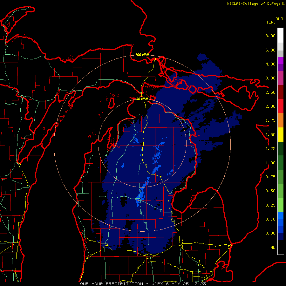Click the 0.10 legend value
Screen dimensions: 286x286
pyautogui.click(x=270, y=219)
